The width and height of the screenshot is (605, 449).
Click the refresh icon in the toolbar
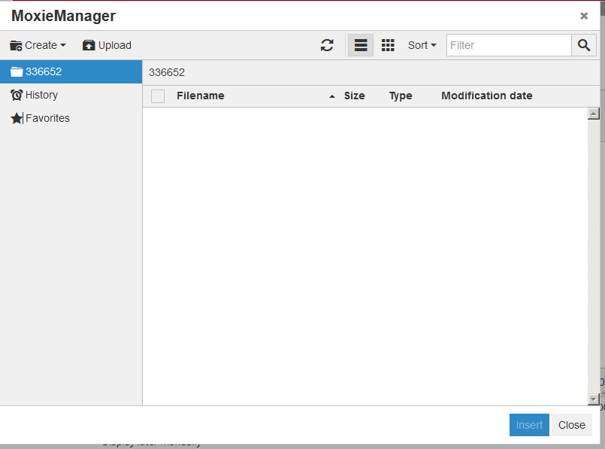[x=327, y=45]
